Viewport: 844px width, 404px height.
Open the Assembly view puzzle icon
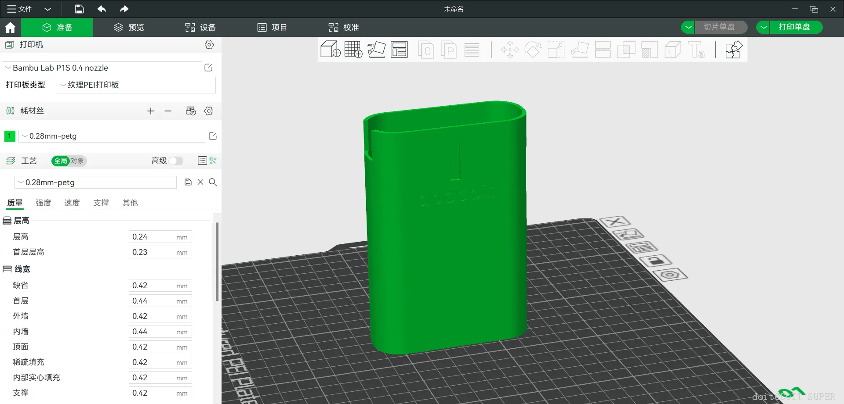point(733,50)
